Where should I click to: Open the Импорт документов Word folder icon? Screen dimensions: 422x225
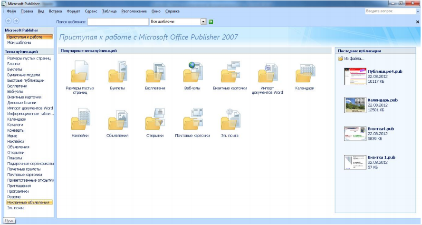pos(268,72)
